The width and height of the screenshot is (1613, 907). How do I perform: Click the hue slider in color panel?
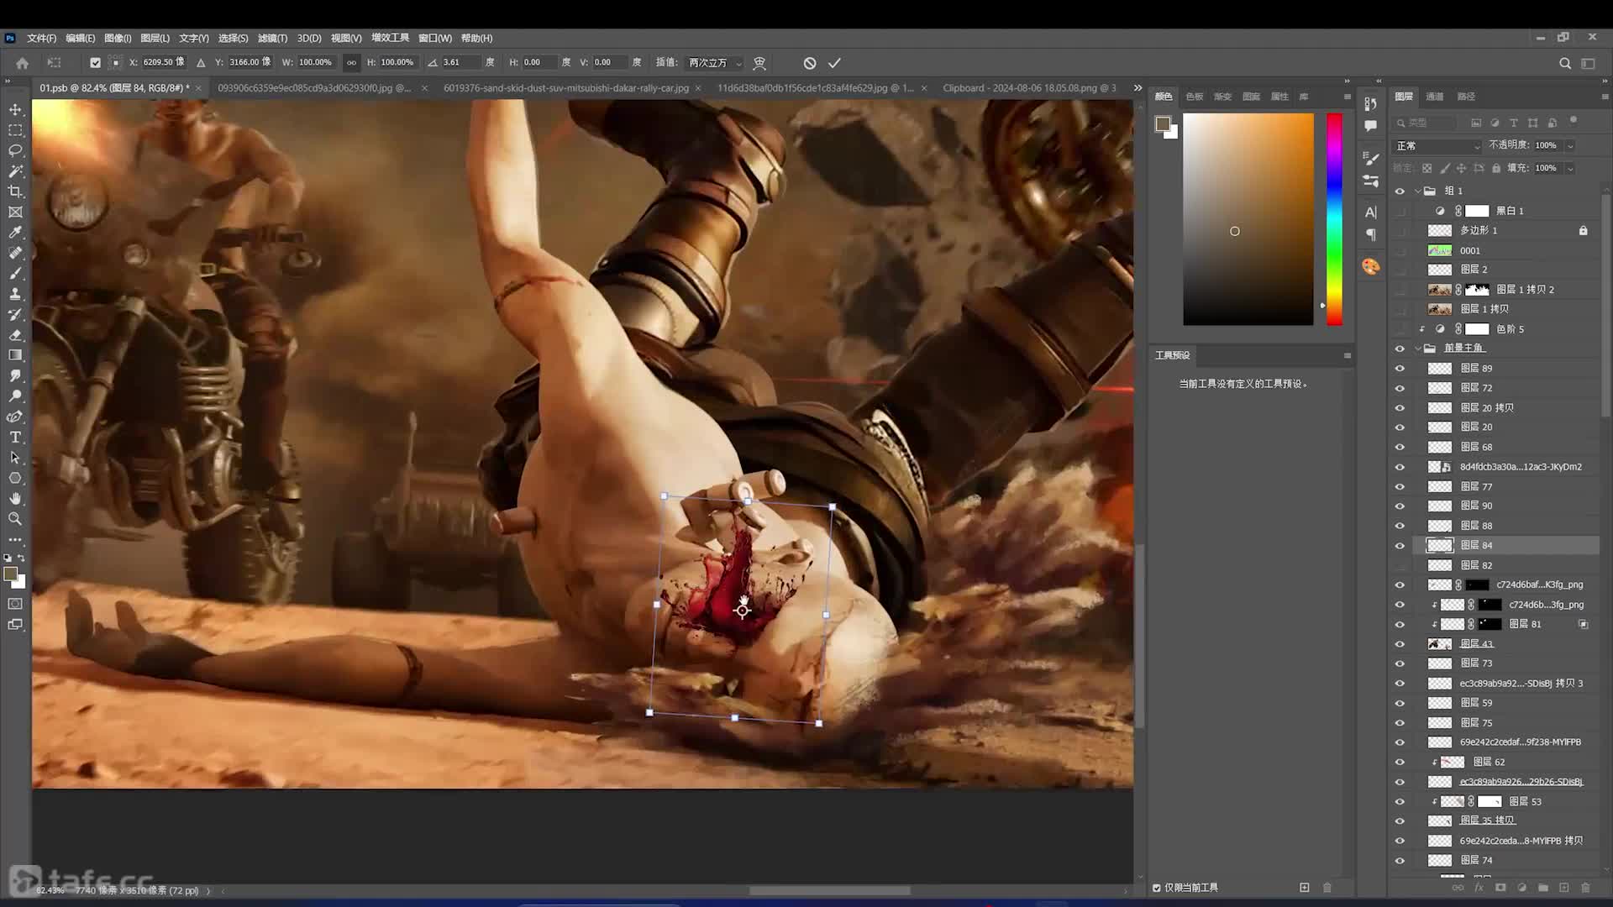(x=1334, y=219)
